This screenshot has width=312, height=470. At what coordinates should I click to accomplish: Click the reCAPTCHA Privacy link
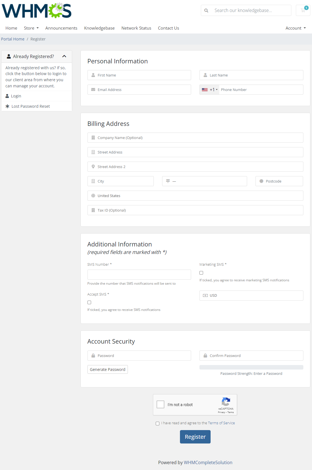(x=221, y=412)
